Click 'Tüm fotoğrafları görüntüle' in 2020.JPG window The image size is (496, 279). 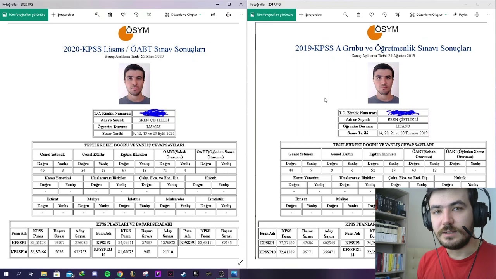24,15
